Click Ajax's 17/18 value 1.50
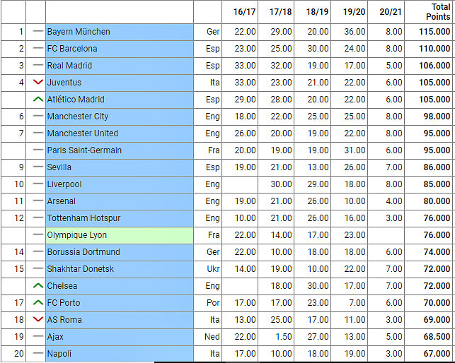Image resolution: width=455 pixels, height=363 pixels. tap(284, 337)
